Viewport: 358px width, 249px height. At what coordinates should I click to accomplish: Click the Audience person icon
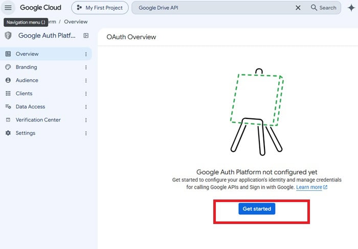click(x=8, y=81)
